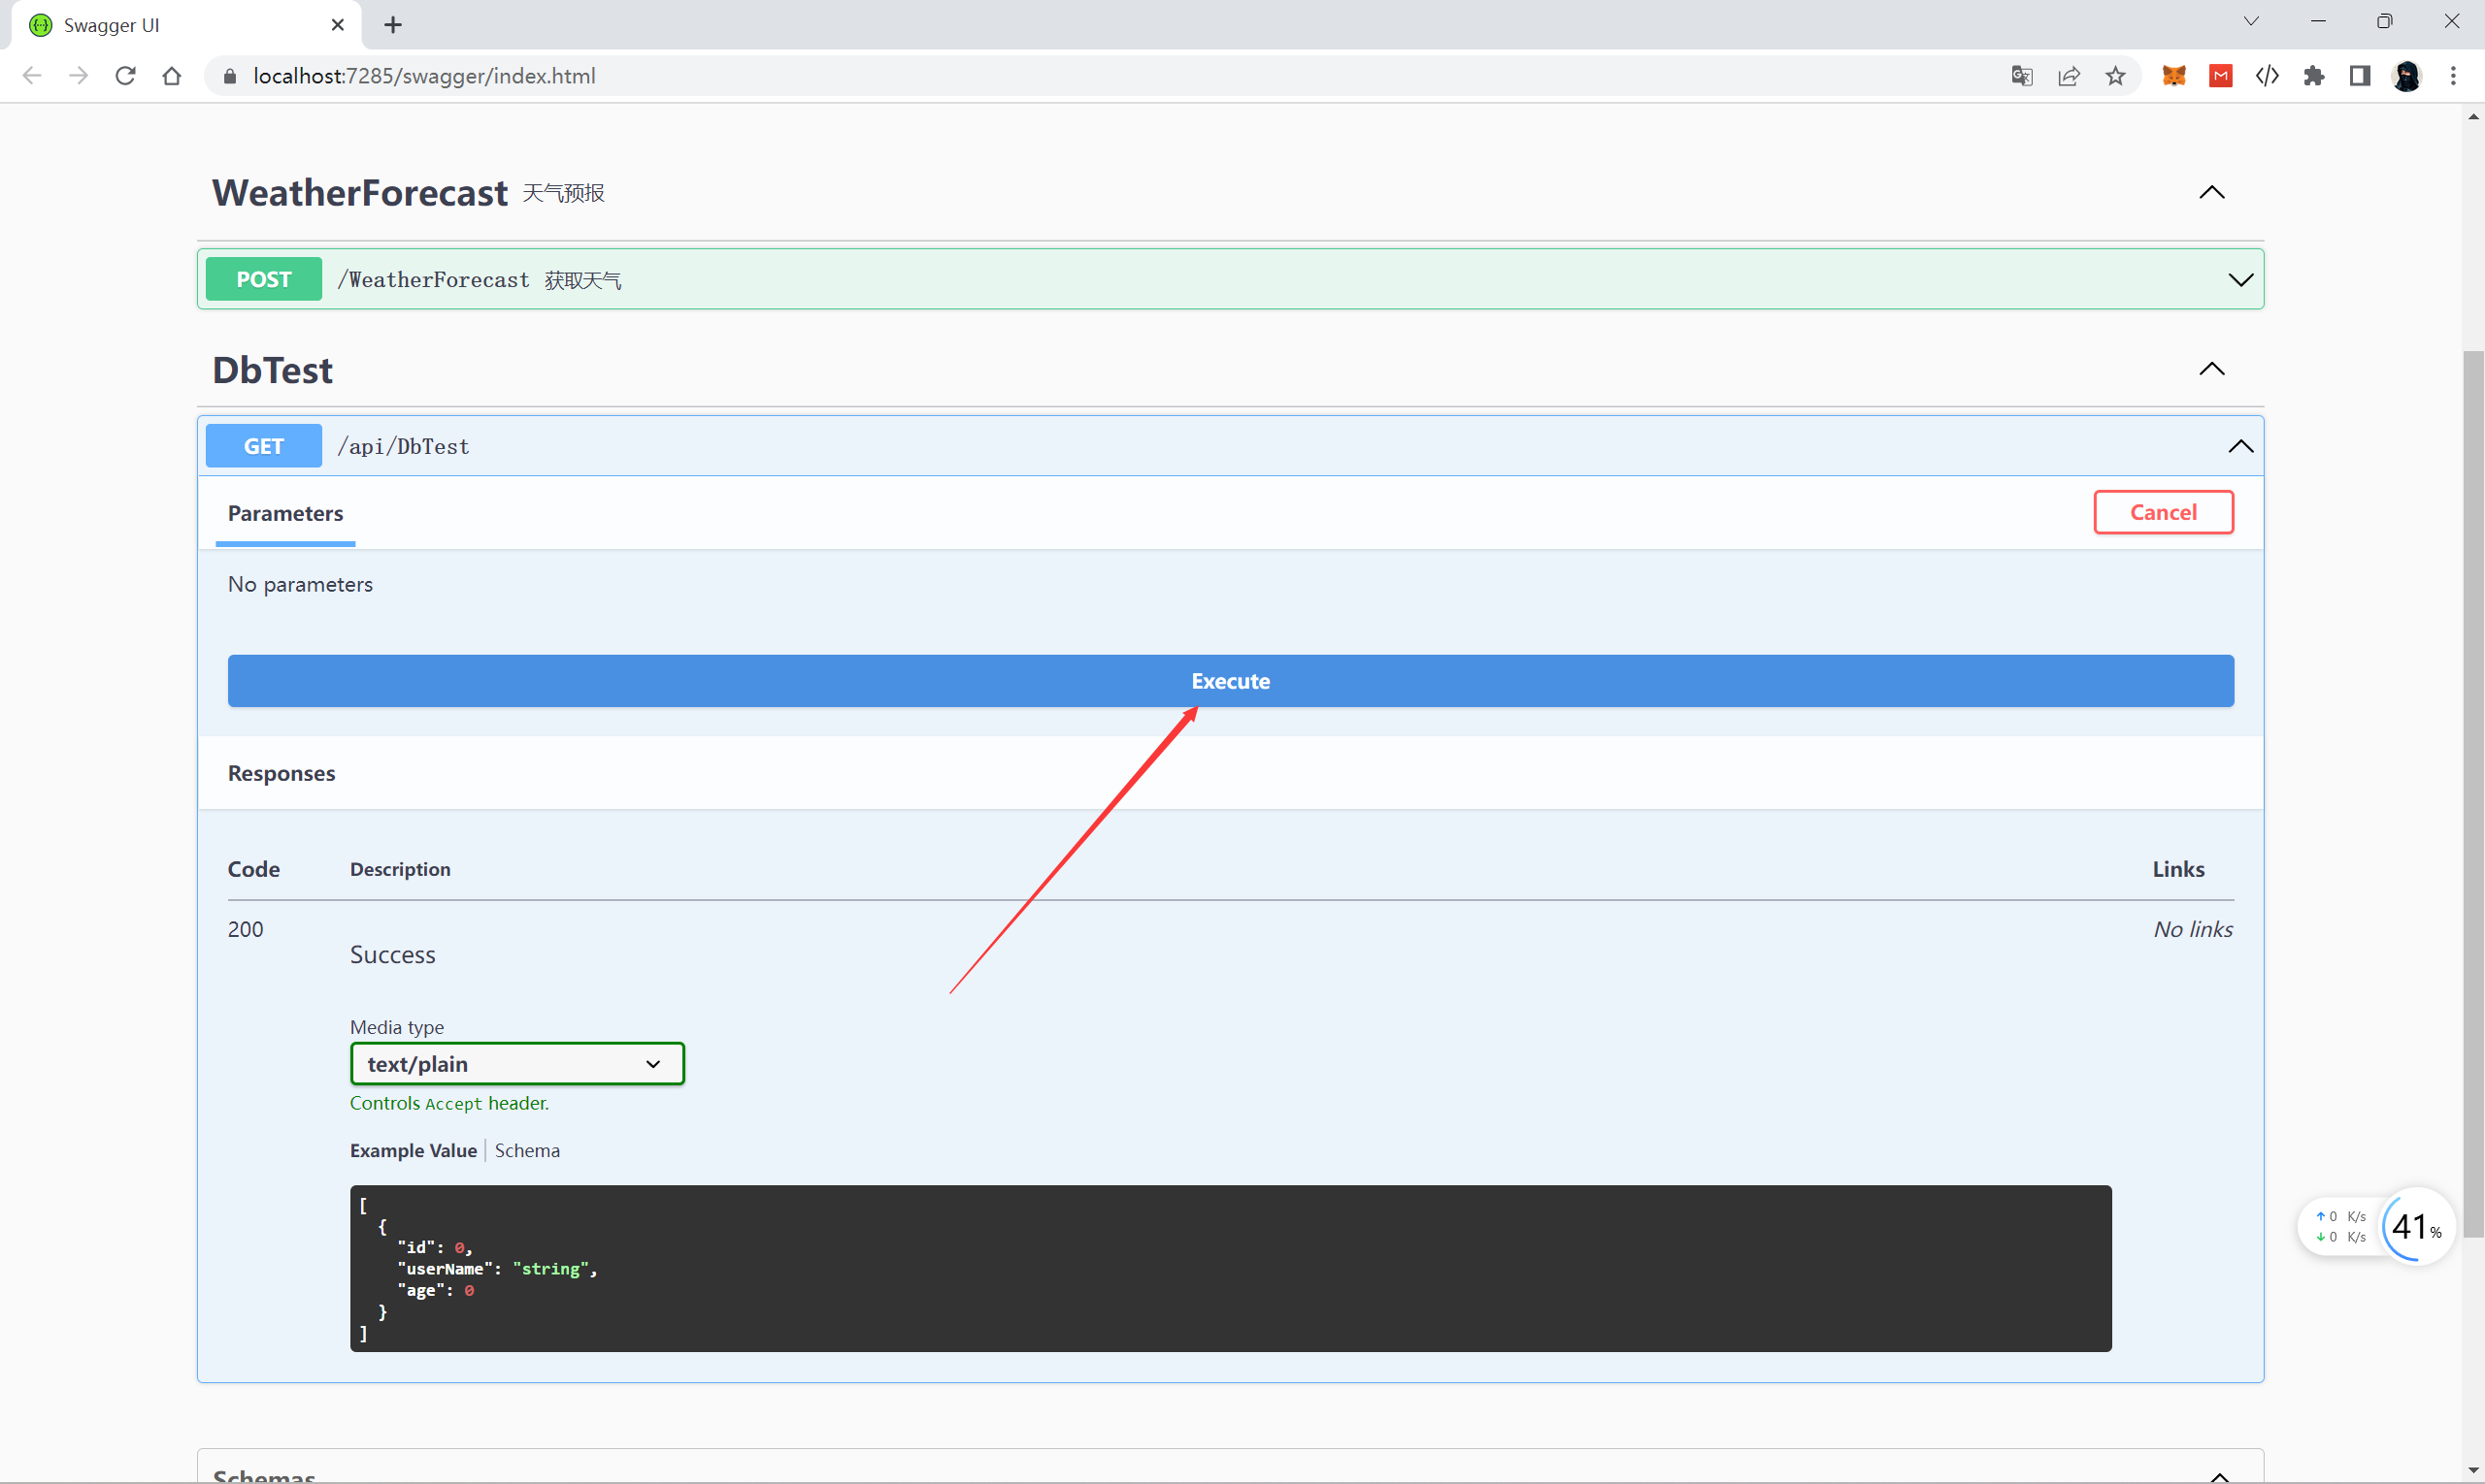Reload the Swagger page
The image size is (2485, 1484).
125,76
